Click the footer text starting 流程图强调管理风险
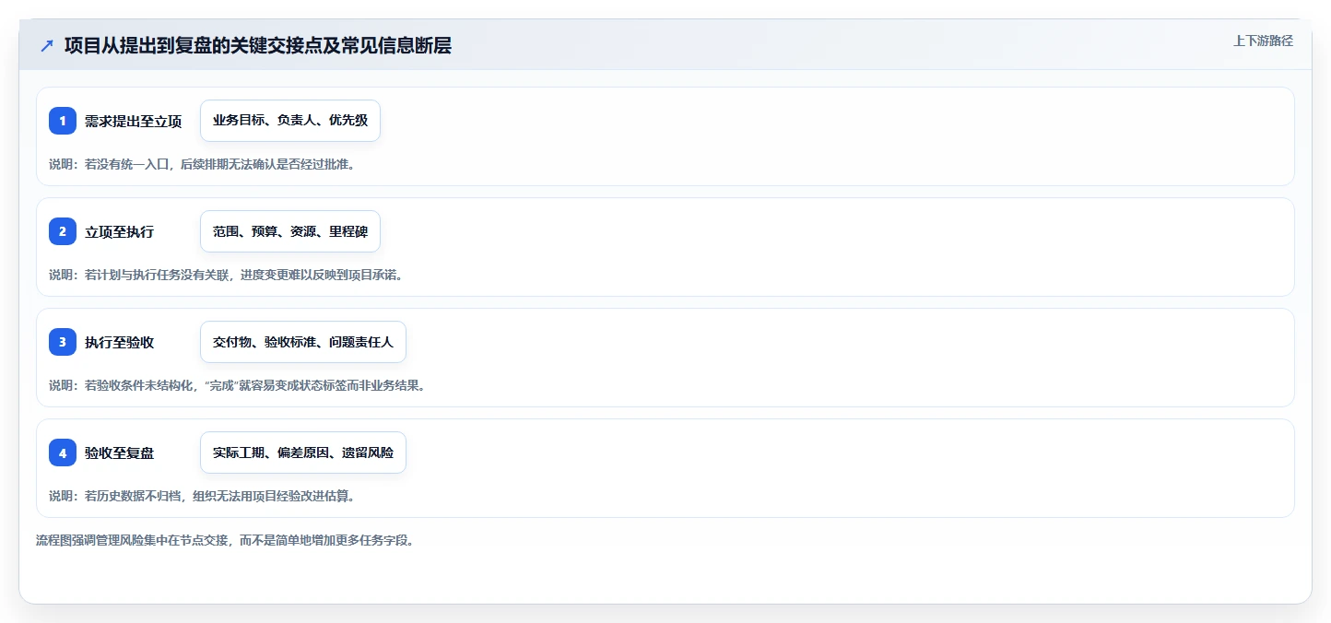 (227, 540)
